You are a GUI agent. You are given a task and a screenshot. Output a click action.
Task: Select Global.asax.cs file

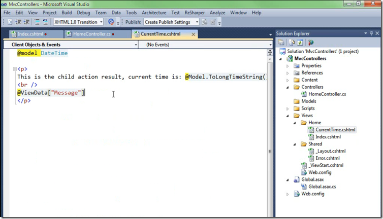(322, 187)
